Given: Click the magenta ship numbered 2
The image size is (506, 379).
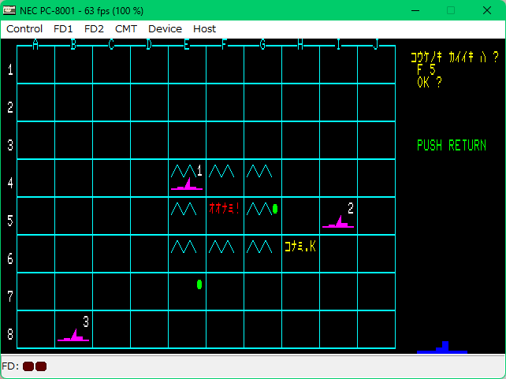Looking at the screenshot, I should point(338,221).
